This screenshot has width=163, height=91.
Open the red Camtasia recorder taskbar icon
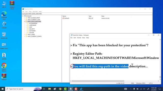pyautogui.click(x=76, y=89)
